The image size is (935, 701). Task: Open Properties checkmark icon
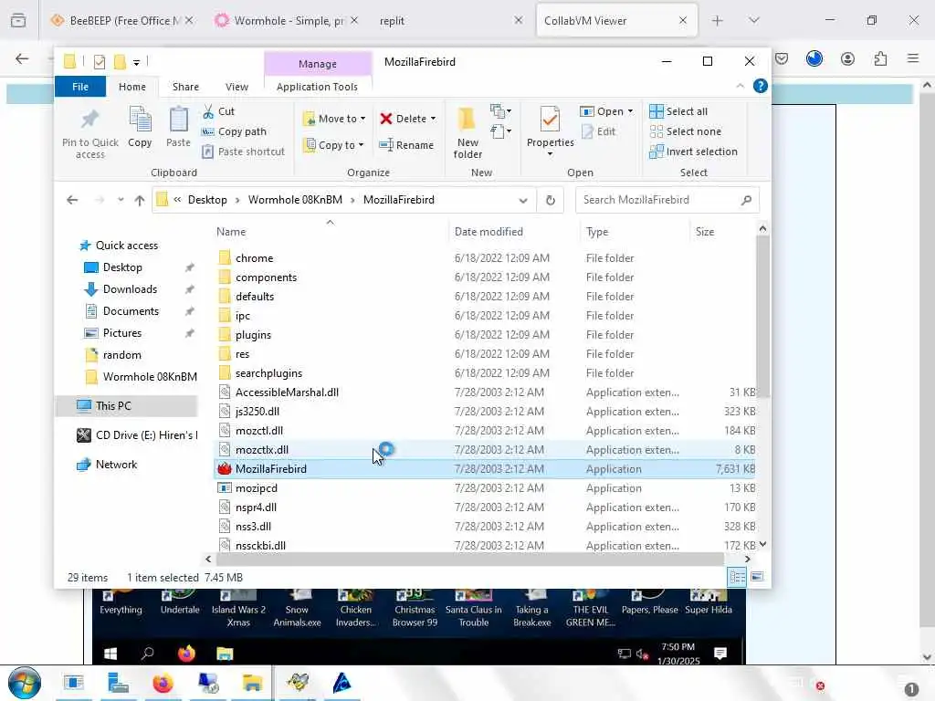(x=550, y=120)
